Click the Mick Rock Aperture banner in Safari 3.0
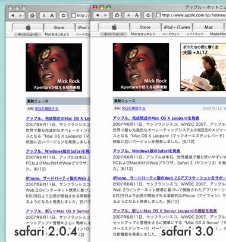Viewport: 226px width, 242px height. (x=141, y=67)
